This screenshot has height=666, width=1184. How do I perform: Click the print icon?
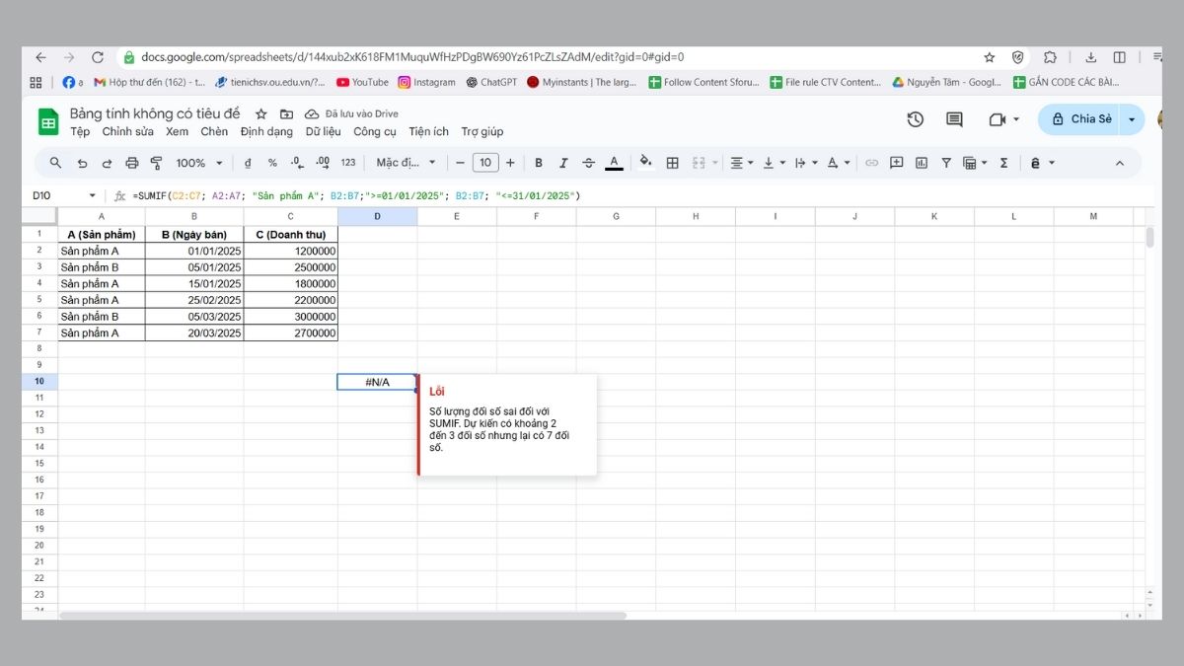(x=131, y=163)
